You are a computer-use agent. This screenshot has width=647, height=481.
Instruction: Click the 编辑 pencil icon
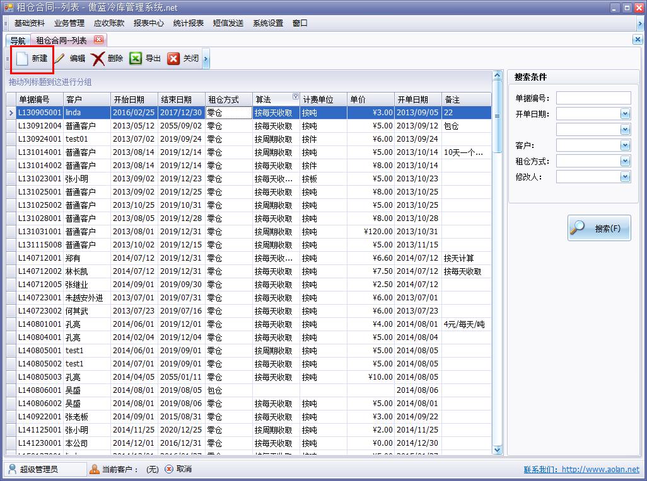coord(60,59)
